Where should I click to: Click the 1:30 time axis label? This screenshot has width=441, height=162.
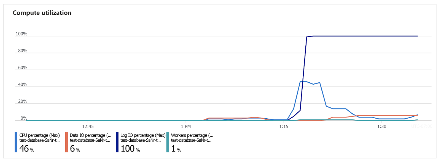[382, 127]
